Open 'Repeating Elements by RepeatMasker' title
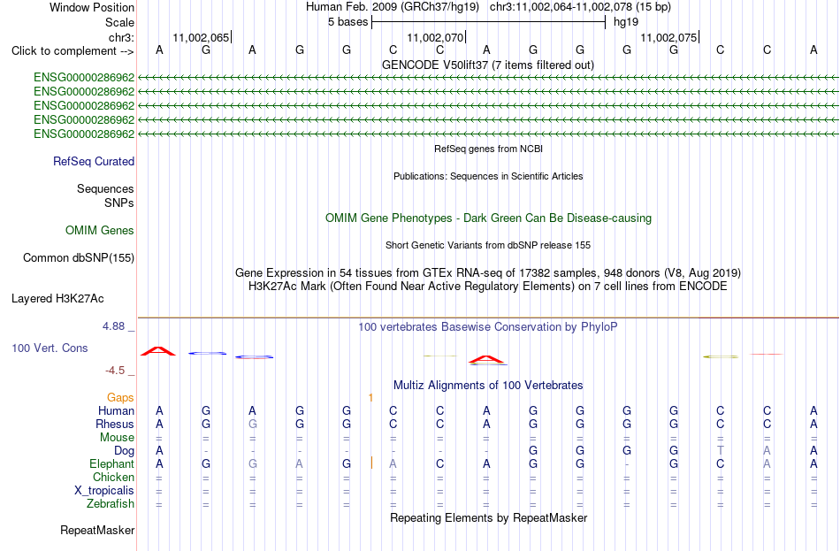Screen dimensions: 840x551 [x=489, y=518]
